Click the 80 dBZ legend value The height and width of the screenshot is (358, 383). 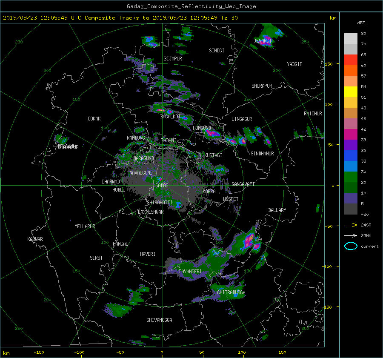coord(363,34)
